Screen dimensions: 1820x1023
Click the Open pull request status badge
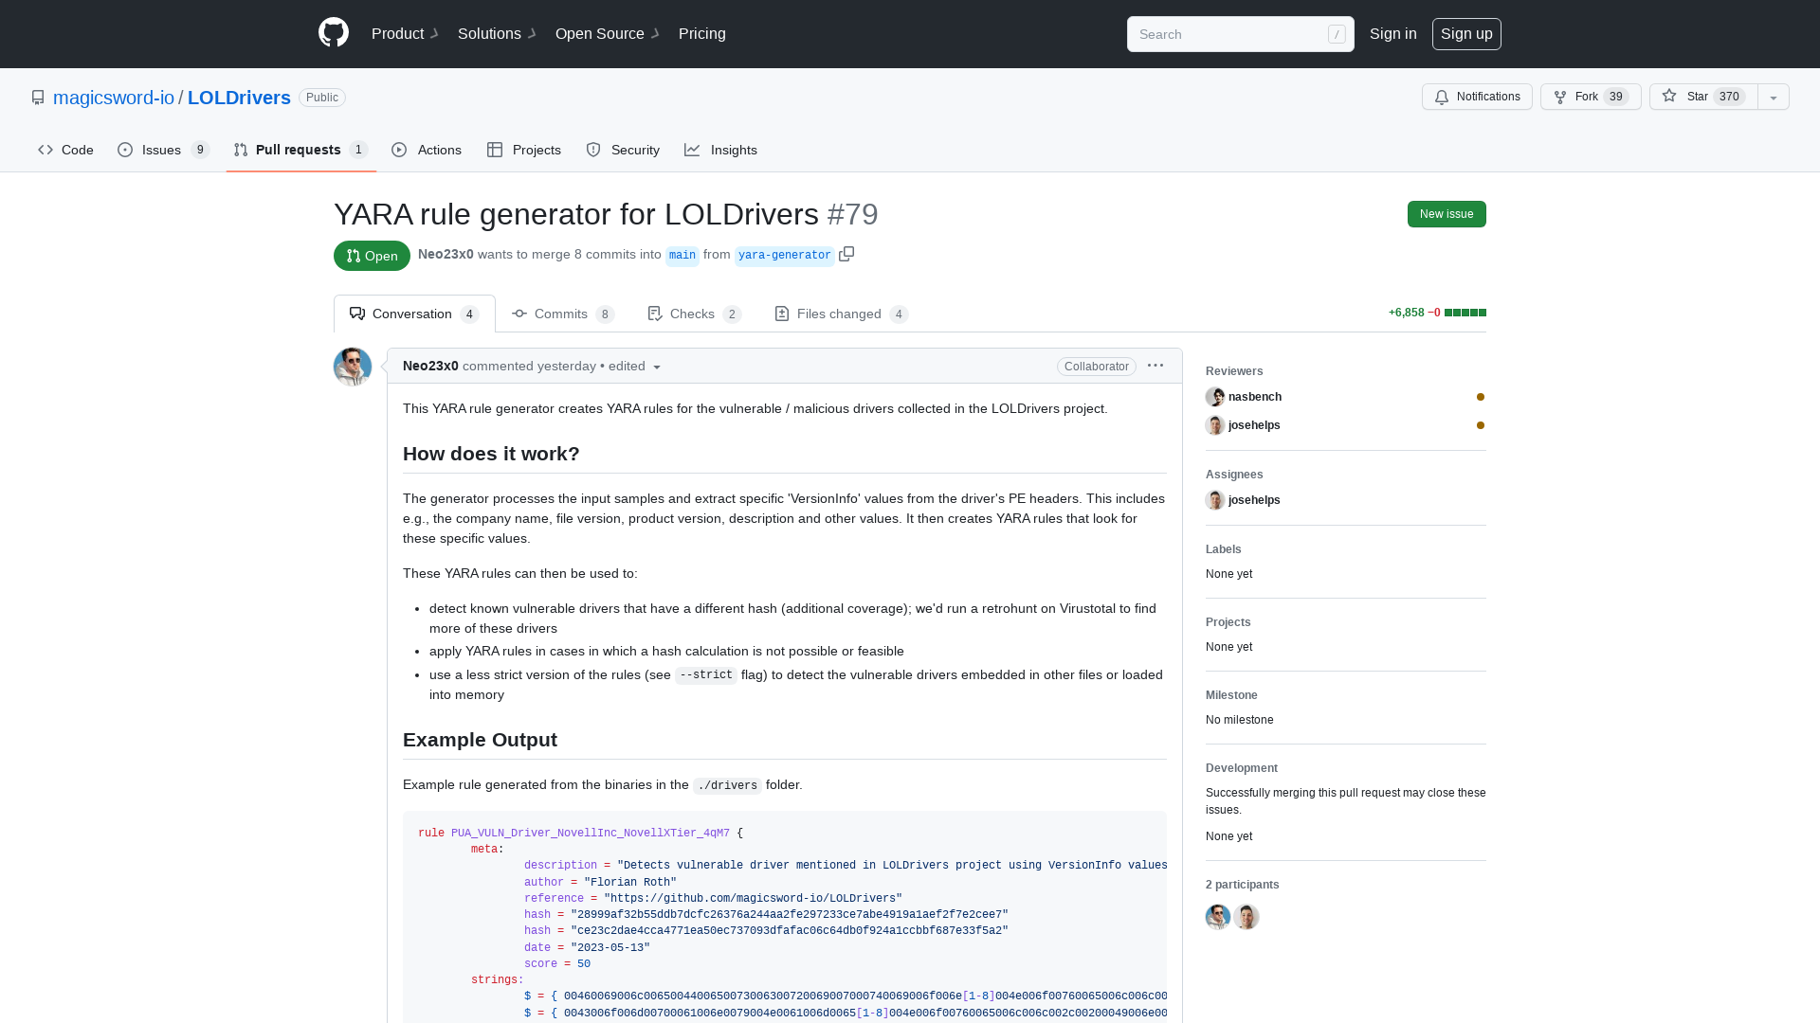[372, 256]
